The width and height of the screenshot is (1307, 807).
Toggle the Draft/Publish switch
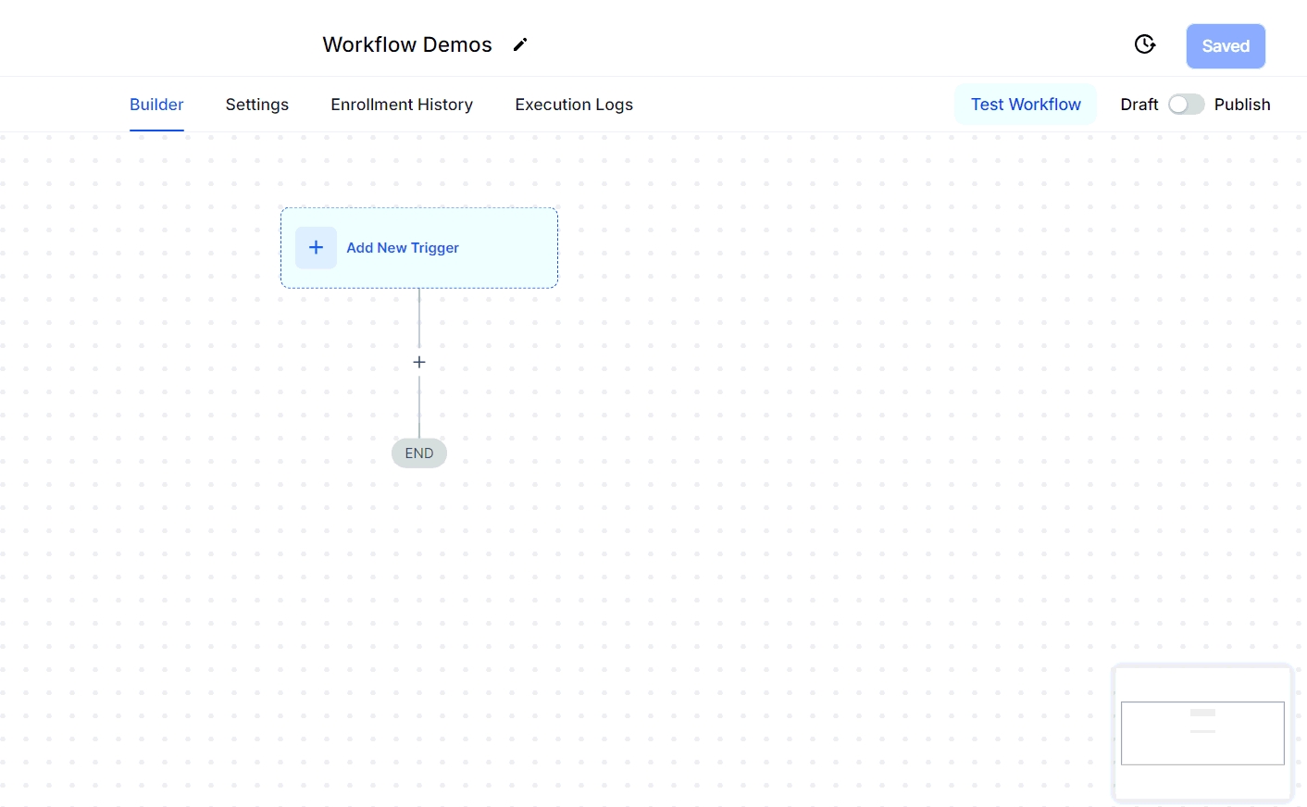pos(1186,105)
